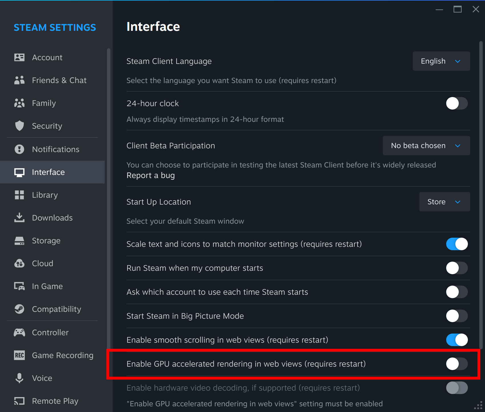Click 'Select your default Steam window' text
Screen dimensions: 485x412
click(x=185, y=221)
